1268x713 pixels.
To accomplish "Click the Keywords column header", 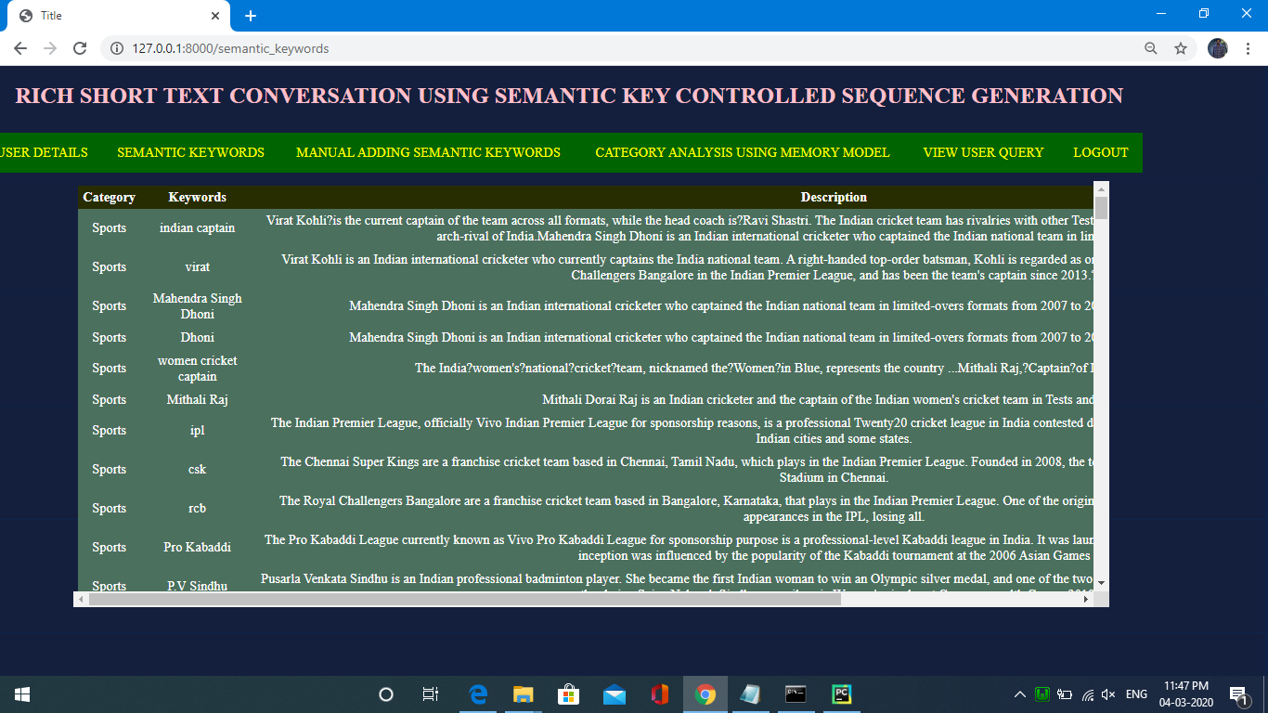I will point(197,197).
